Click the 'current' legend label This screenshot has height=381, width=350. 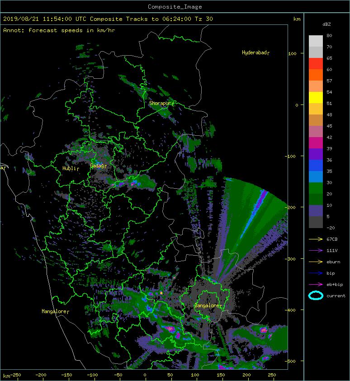pyautogui.click(x=336, y=296)
